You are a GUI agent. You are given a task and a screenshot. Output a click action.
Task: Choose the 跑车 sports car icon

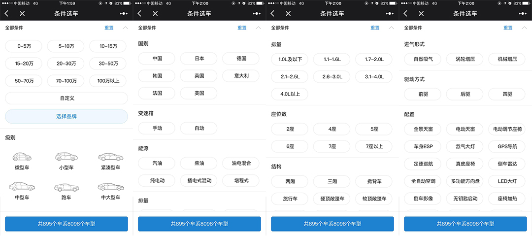pos(66,187)
